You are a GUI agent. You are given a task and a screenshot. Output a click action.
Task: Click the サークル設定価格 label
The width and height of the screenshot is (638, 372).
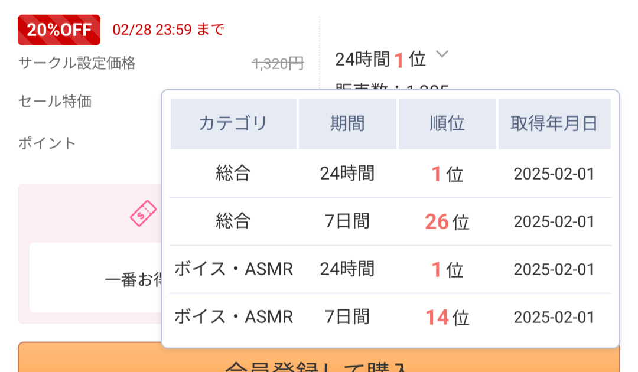[x=77, y=63]
